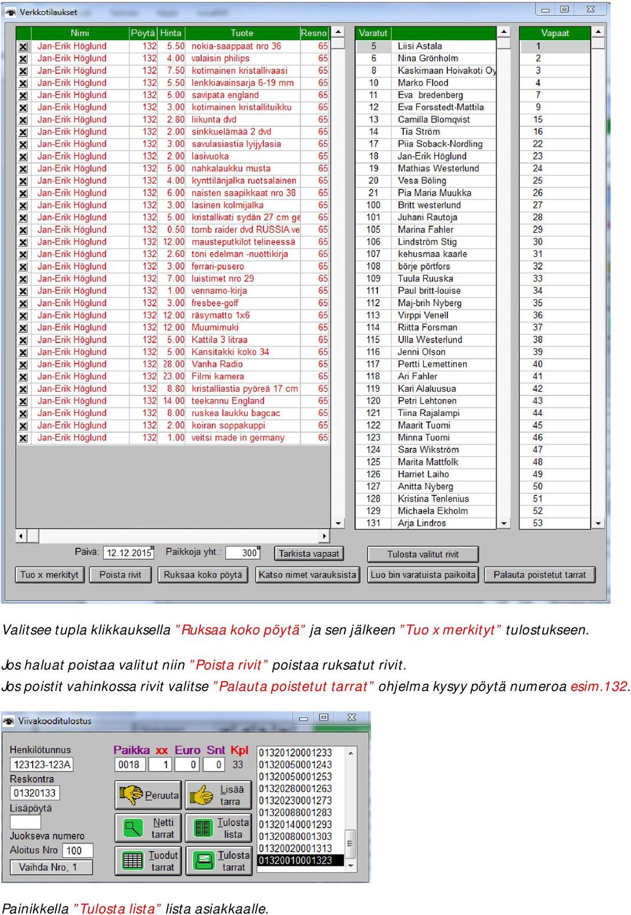Viewport: 631px width, 915px height.
Task: Uncheck the Vanha Radio row checkbox
Action: pos(23,364)
